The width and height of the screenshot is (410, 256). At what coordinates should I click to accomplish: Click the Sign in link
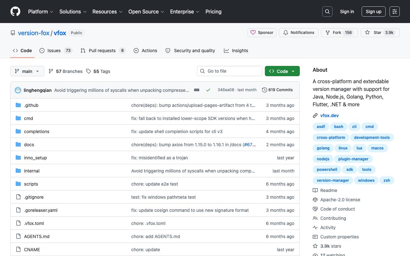click(x=347, y=12)
